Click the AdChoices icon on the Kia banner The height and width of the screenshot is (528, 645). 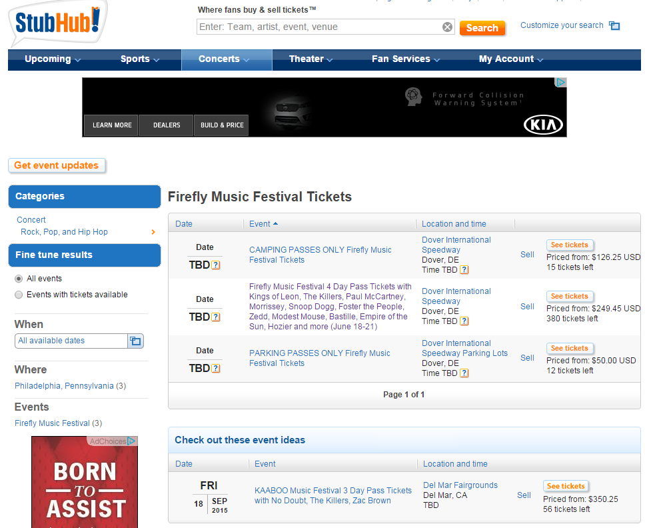(x=561, y=83)
